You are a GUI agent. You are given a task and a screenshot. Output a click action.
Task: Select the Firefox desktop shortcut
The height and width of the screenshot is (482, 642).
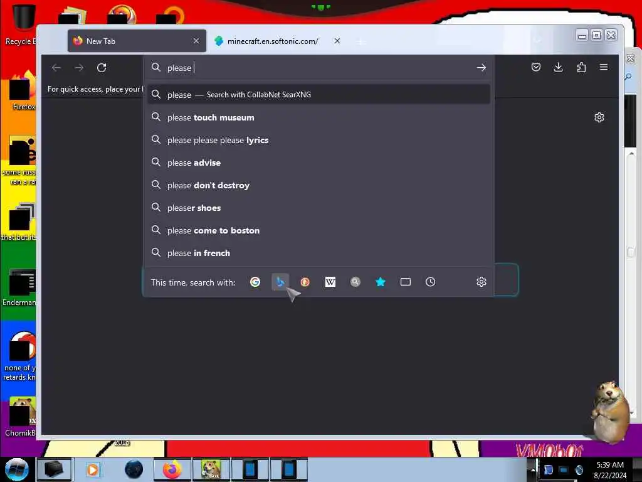(23, 91)
